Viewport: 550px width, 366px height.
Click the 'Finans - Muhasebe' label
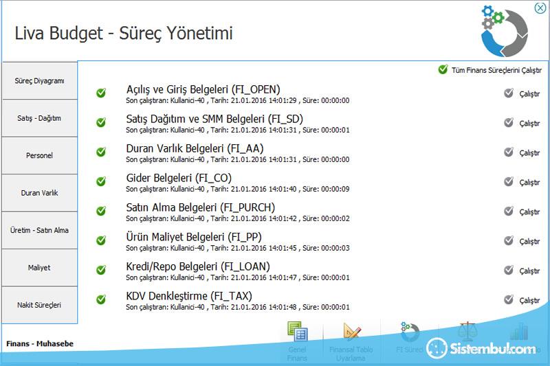40,343
